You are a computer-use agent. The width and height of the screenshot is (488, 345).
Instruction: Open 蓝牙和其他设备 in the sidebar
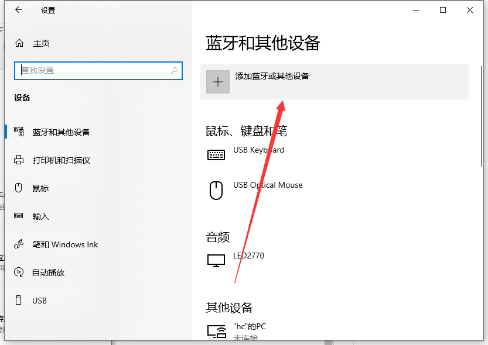(61, 132)
